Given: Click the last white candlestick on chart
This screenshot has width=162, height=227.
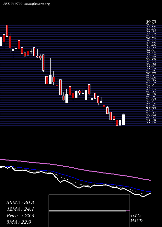Looking at the screenshot, I should pyautogui.click(x=123, y=120).
